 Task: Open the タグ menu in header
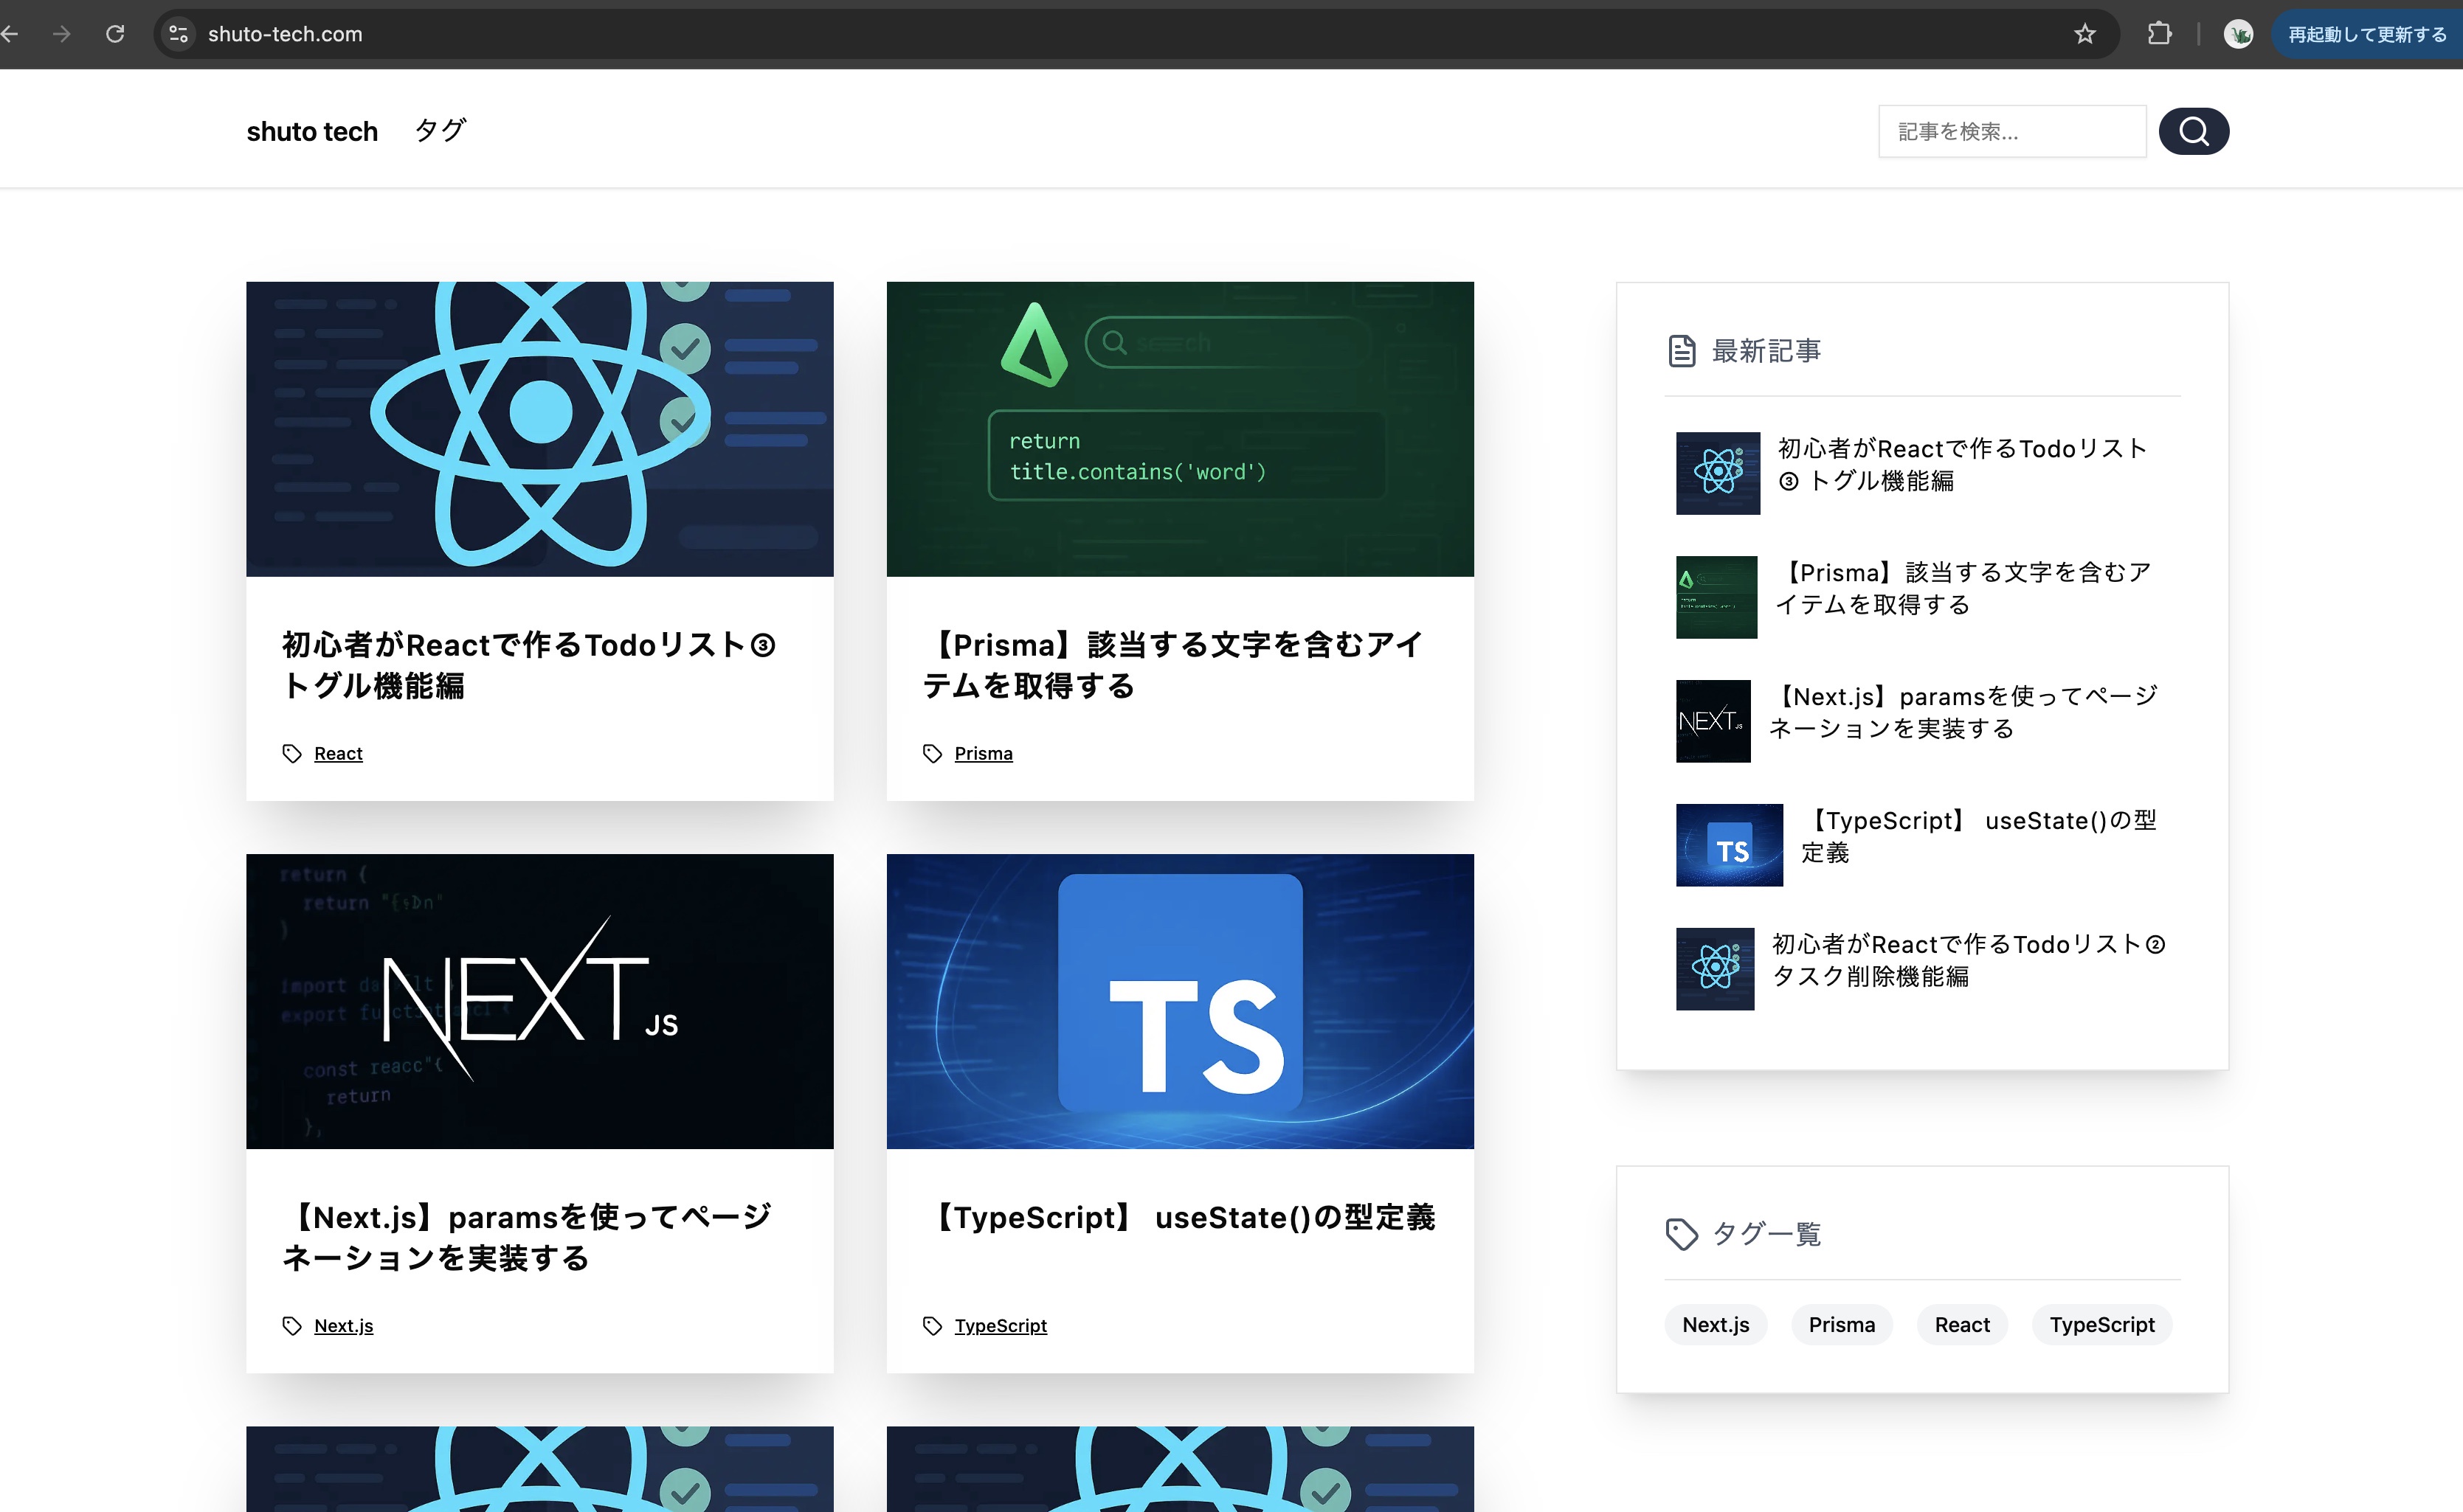click(441, 130)
